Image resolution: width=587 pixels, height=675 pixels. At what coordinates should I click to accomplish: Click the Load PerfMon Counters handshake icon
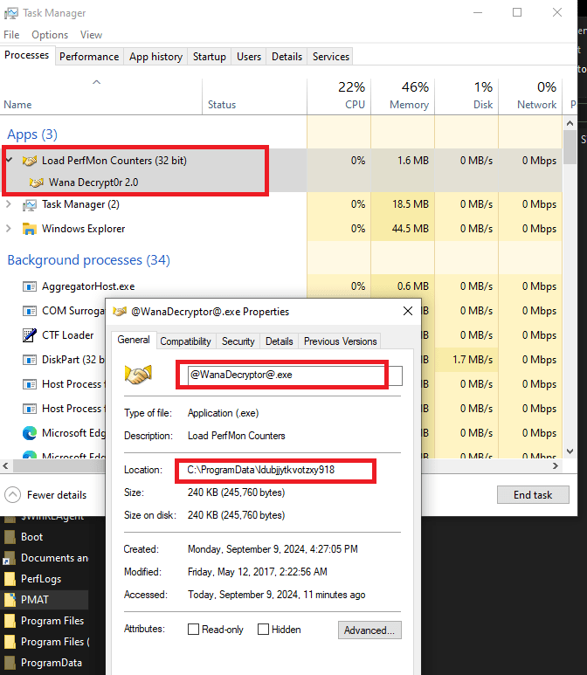pos(30,161)
